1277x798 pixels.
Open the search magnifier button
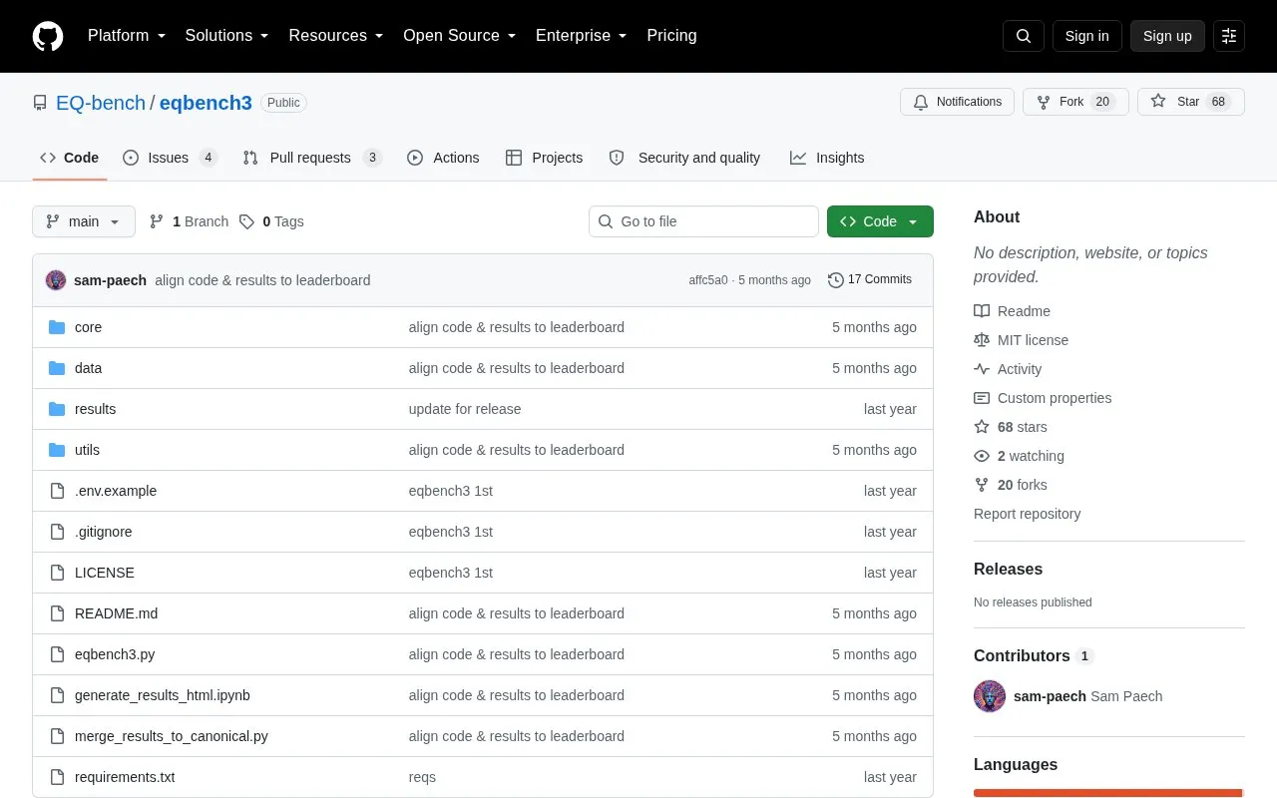coord(1024,36)
